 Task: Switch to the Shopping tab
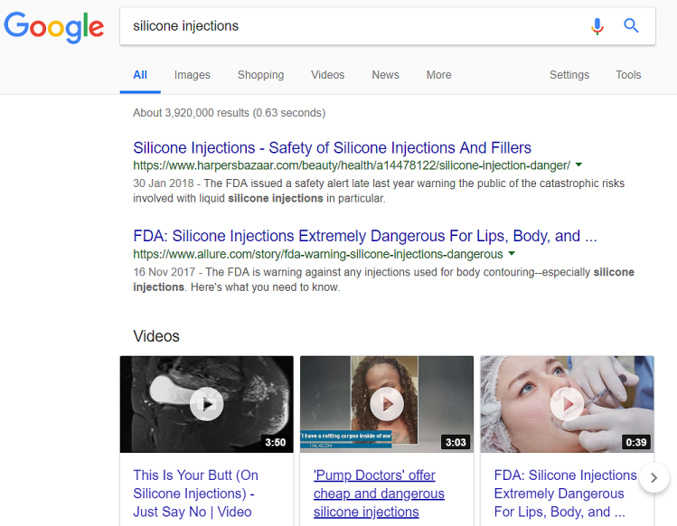click(261, 75)
